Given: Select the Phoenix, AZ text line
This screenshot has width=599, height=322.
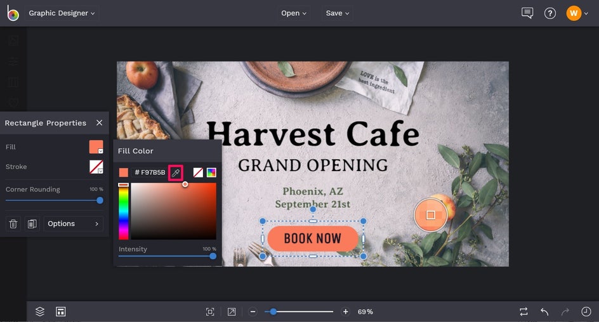Looking at the screenshot, I should (313, 191).
